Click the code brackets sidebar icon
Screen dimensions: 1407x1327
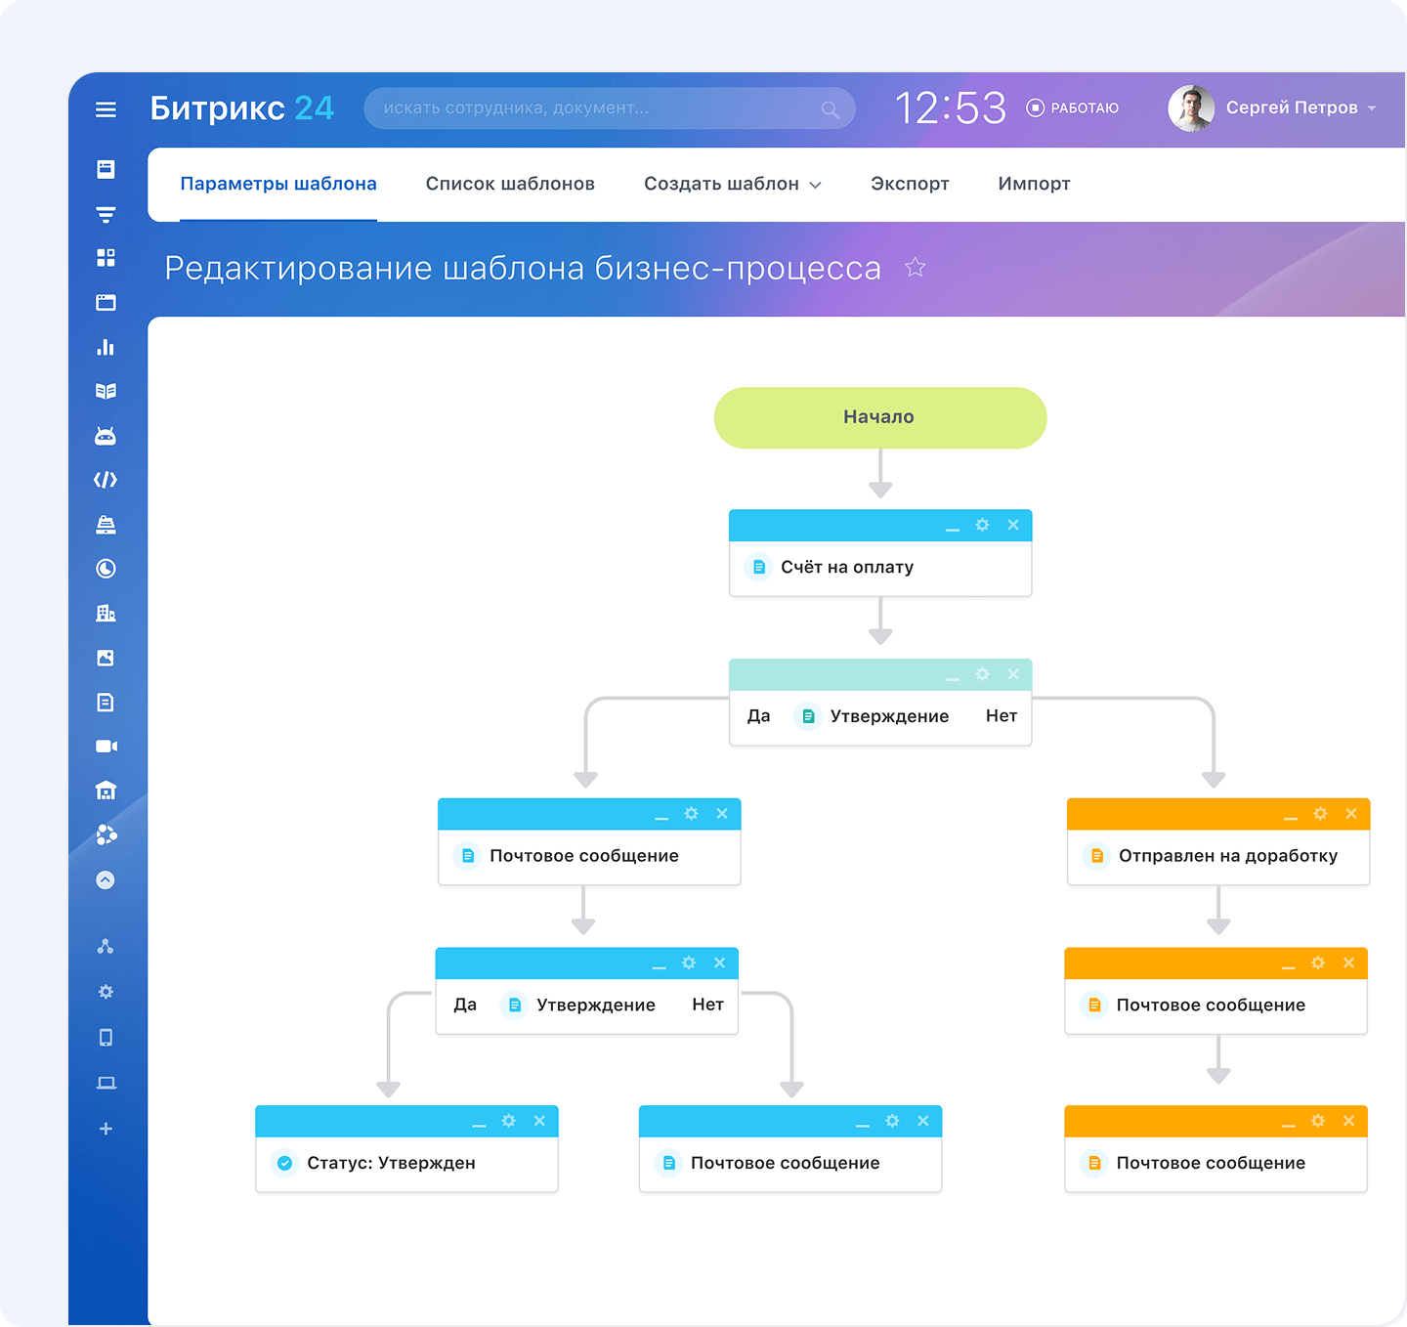[x=106, y=480]
